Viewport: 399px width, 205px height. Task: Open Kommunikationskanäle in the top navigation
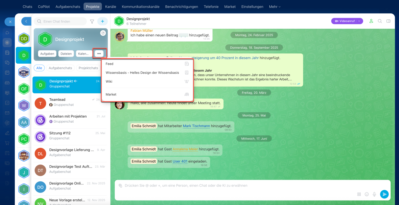click(x=141, y=7)
